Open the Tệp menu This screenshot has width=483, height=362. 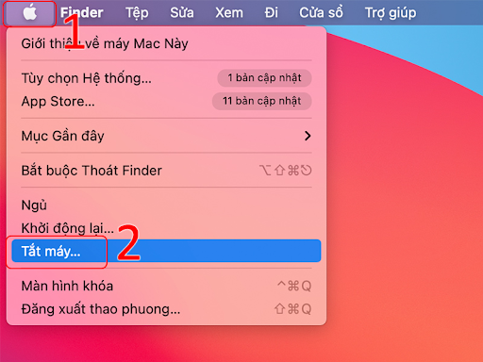pyautogui.click(x=137, y=13)
